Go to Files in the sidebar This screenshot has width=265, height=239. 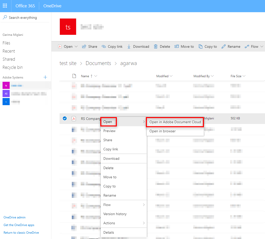click(x=6, y=43)
